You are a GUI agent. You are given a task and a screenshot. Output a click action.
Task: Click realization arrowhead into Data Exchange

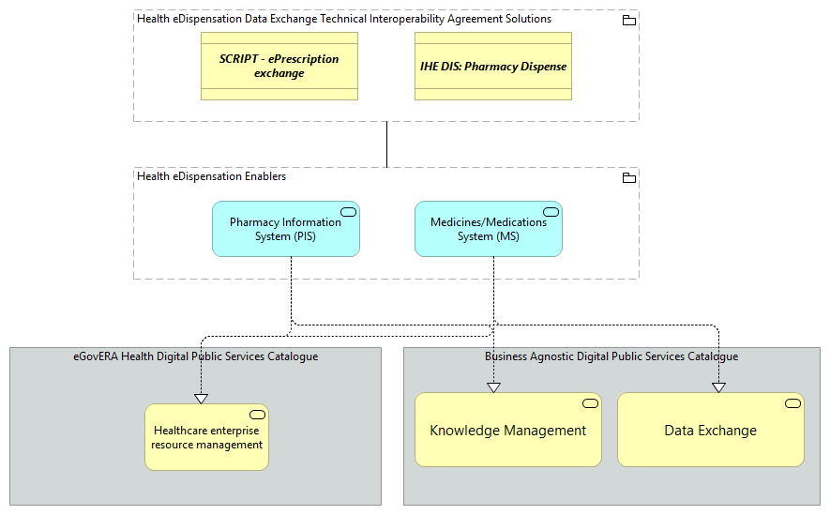tap(718, 387)
